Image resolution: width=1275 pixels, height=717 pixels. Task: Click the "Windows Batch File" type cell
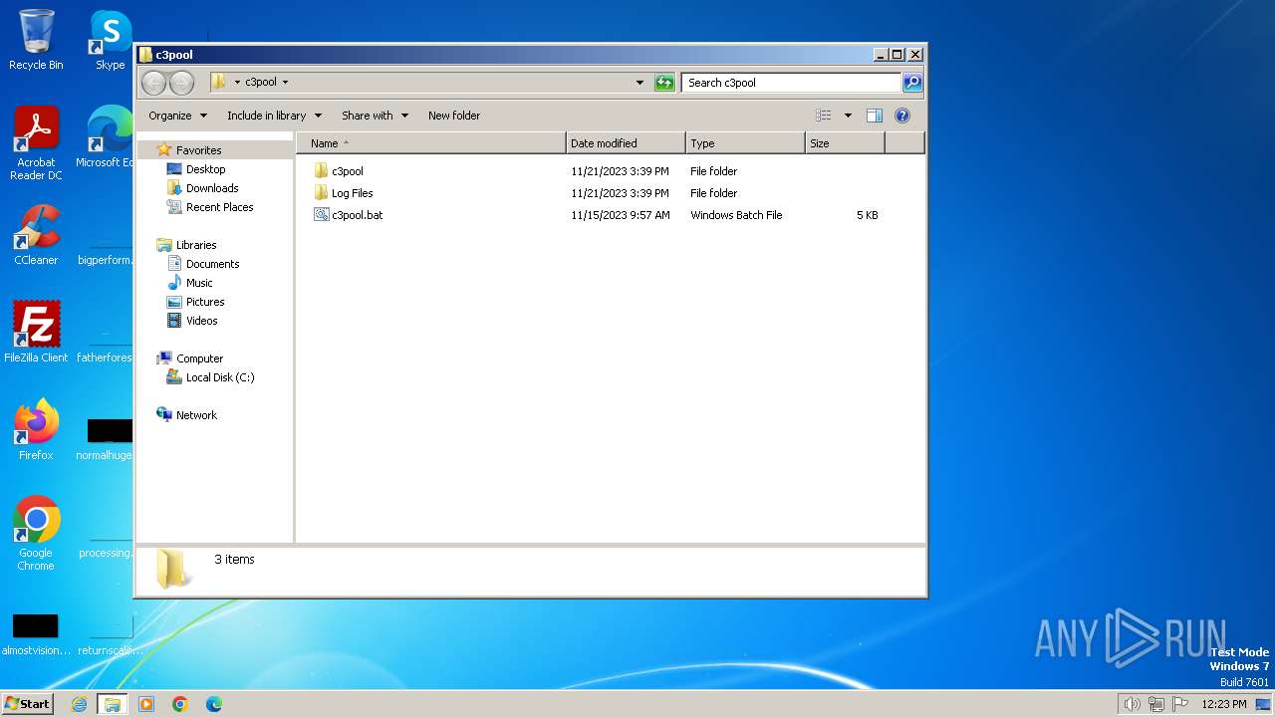pos(736,215)
